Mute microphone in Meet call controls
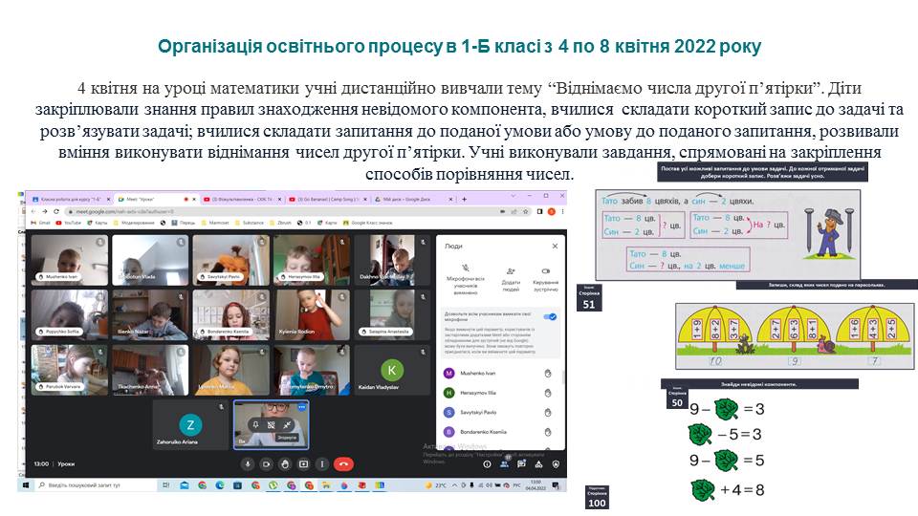918x516 pixels. click(249, 463)
